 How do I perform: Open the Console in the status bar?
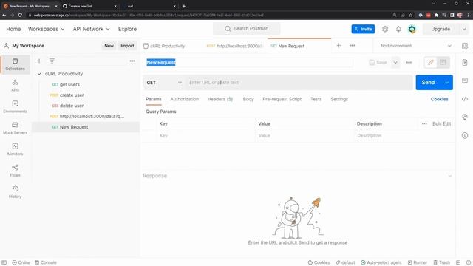(x=46, y=262)
